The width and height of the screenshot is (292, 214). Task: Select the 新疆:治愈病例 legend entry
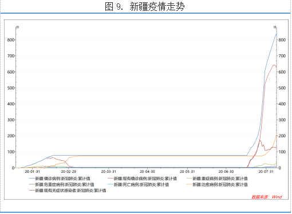click(217, 184)
